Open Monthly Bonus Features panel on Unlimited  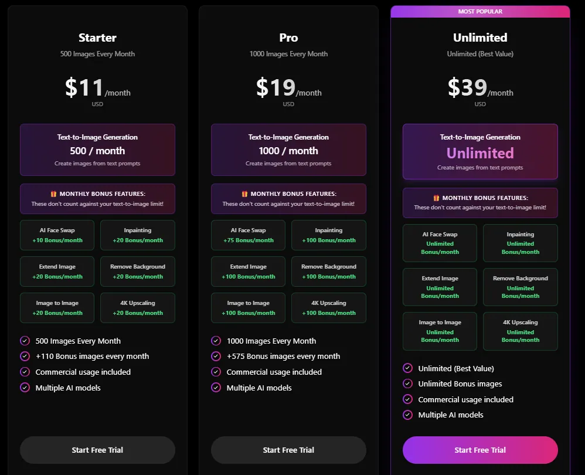click(479, 202)
